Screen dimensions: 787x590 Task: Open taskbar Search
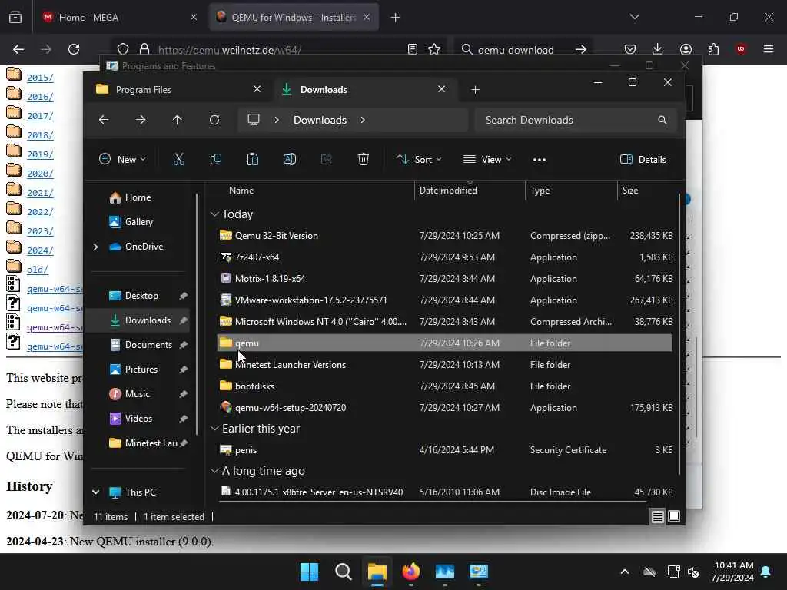pos(344,572)
